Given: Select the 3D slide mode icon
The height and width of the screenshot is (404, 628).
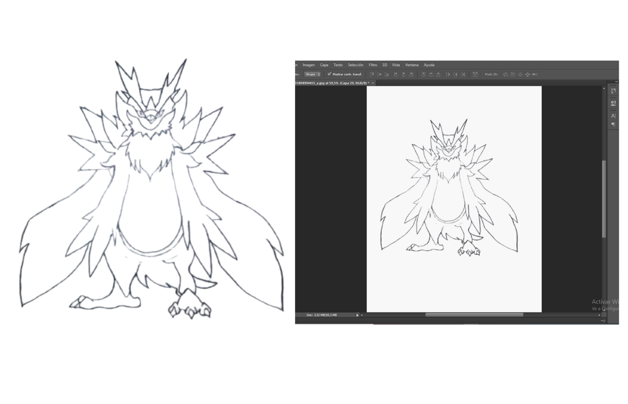Looking at the screenshot, I should click(527, 74).
